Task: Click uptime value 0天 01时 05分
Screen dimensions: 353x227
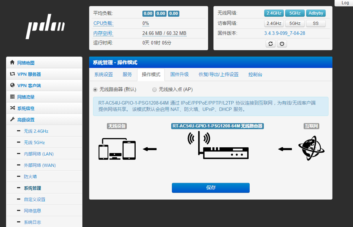Action: coord(157,43)
